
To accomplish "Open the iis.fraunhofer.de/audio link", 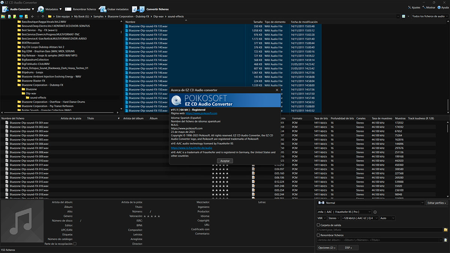I will tap(191, 148).
